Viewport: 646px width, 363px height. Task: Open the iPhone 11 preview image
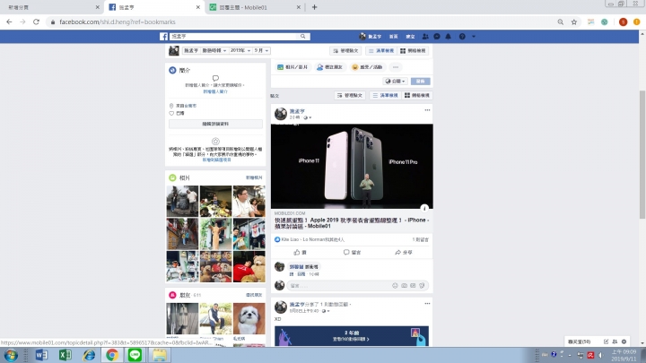pos(352,167)
